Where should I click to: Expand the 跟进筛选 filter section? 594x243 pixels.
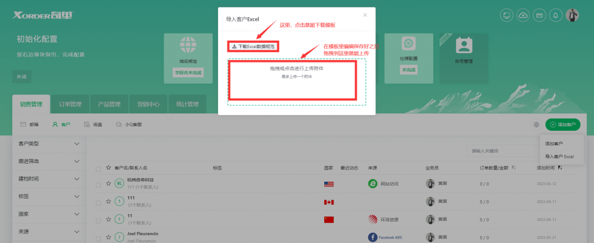click(x=49, y=161)
